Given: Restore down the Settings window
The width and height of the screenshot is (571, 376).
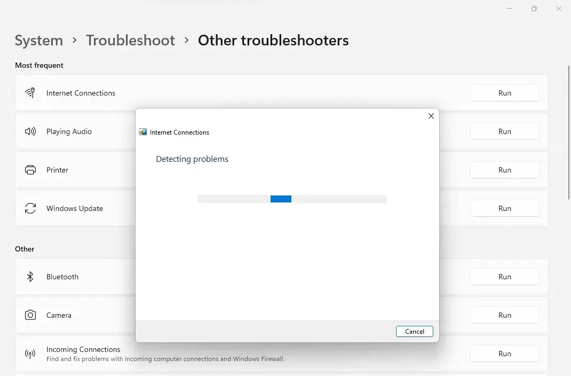Looking at the screenshot, I should (x=534, y=9).
